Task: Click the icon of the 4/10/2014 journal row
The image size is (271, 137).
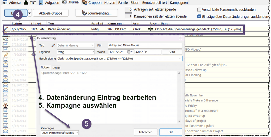Action: pos(6,55)
